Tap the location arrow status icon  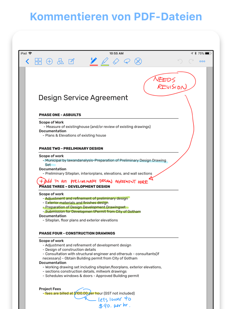192,53
